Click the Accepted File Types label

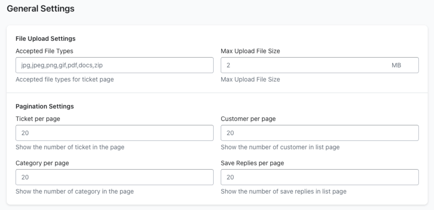point(44,51)
